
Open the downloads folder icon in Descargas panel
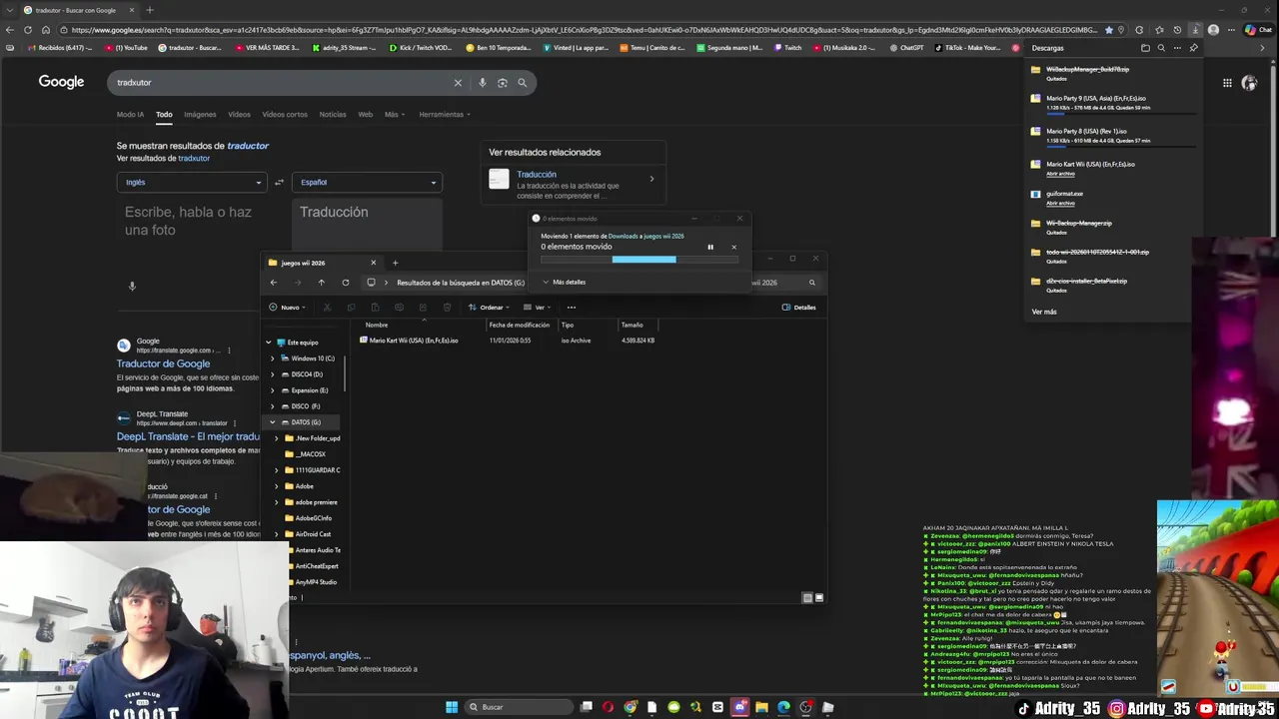click(x=1145, y=48)
